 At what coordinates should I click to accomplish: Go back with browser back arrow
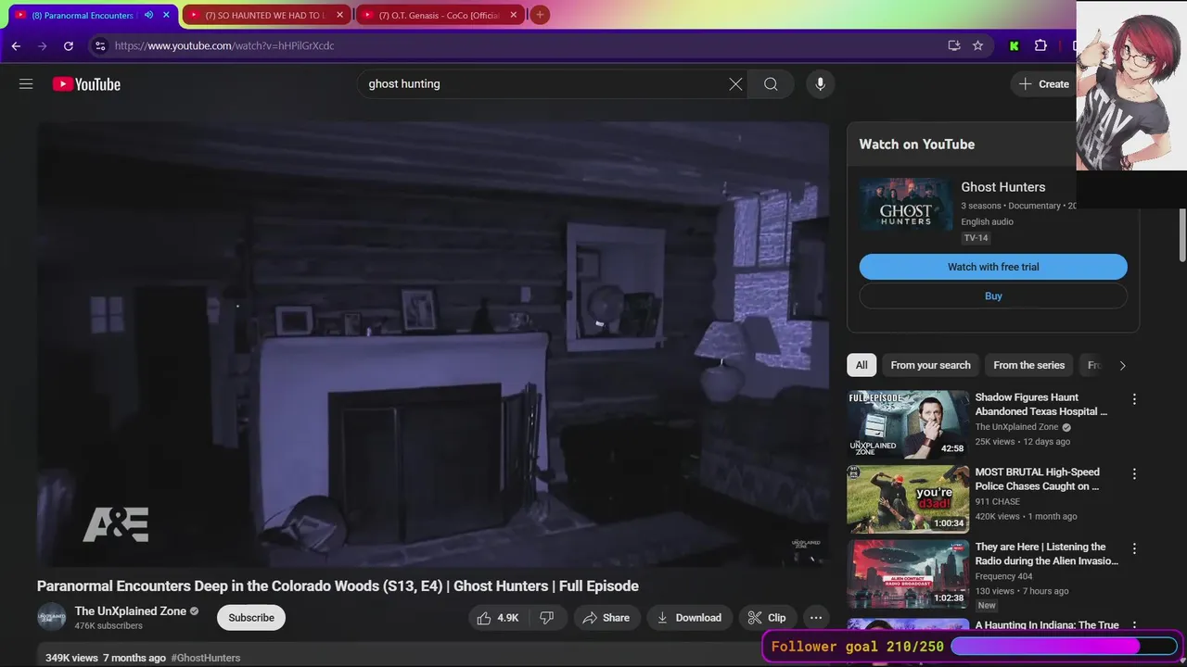16,45
